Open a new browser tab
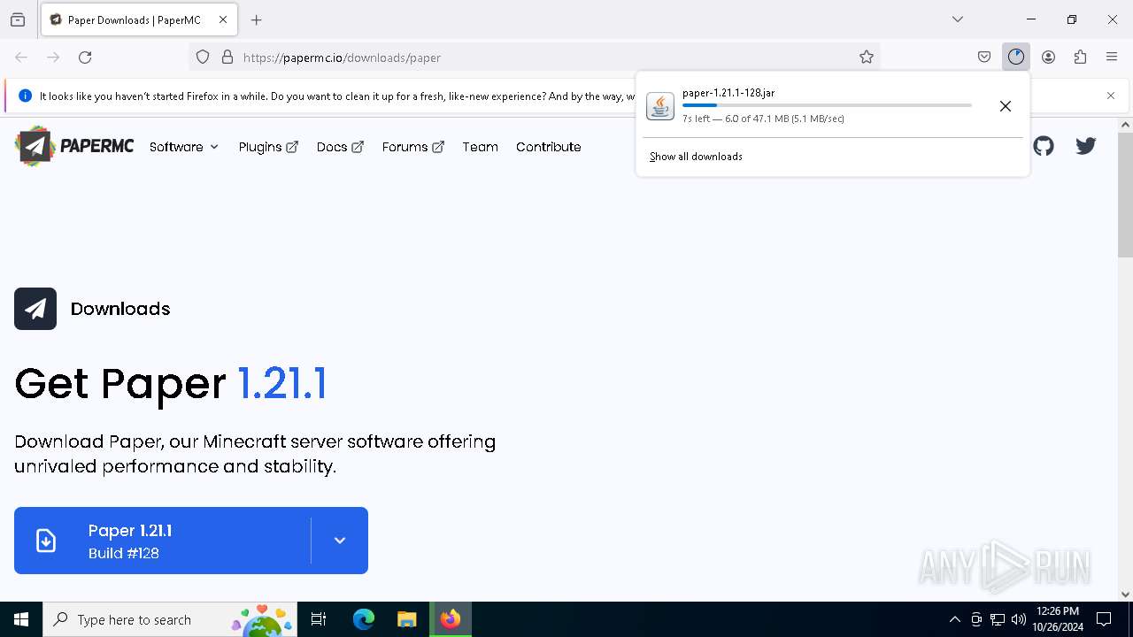 tap(257, 19)
